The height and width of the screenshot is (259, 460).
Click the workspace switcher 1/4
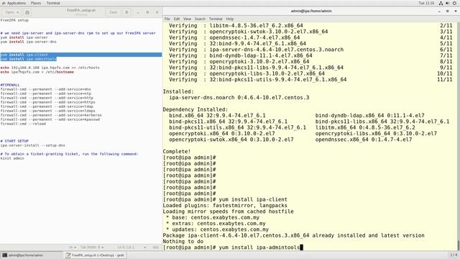[x=454, y=255]
